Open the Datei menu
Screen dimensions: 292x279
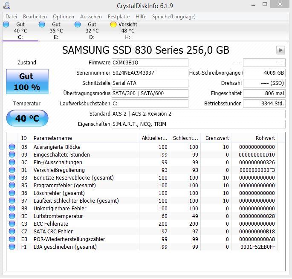tap(12, 17)
